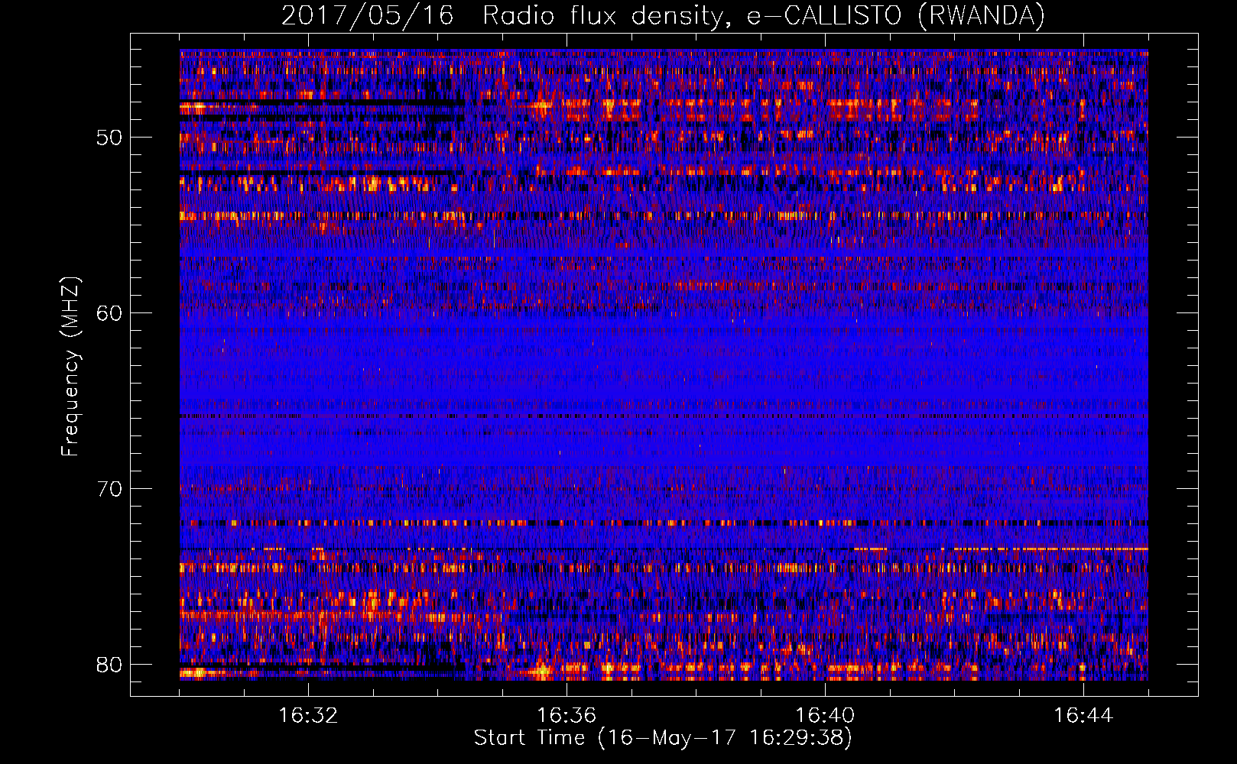Click the 'Frequency (MHZ)' axis label
The image size is (1237, 764).
click(x=70, y=366)
